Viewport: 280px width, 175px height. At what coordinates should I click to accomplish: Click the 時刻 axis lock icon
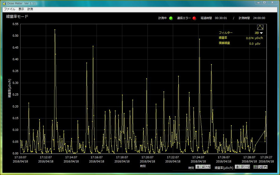coord(198,167)
